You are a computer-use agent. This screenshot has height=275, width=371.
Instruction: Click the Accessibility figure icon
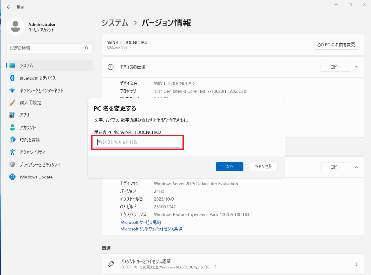coord(12,152)
